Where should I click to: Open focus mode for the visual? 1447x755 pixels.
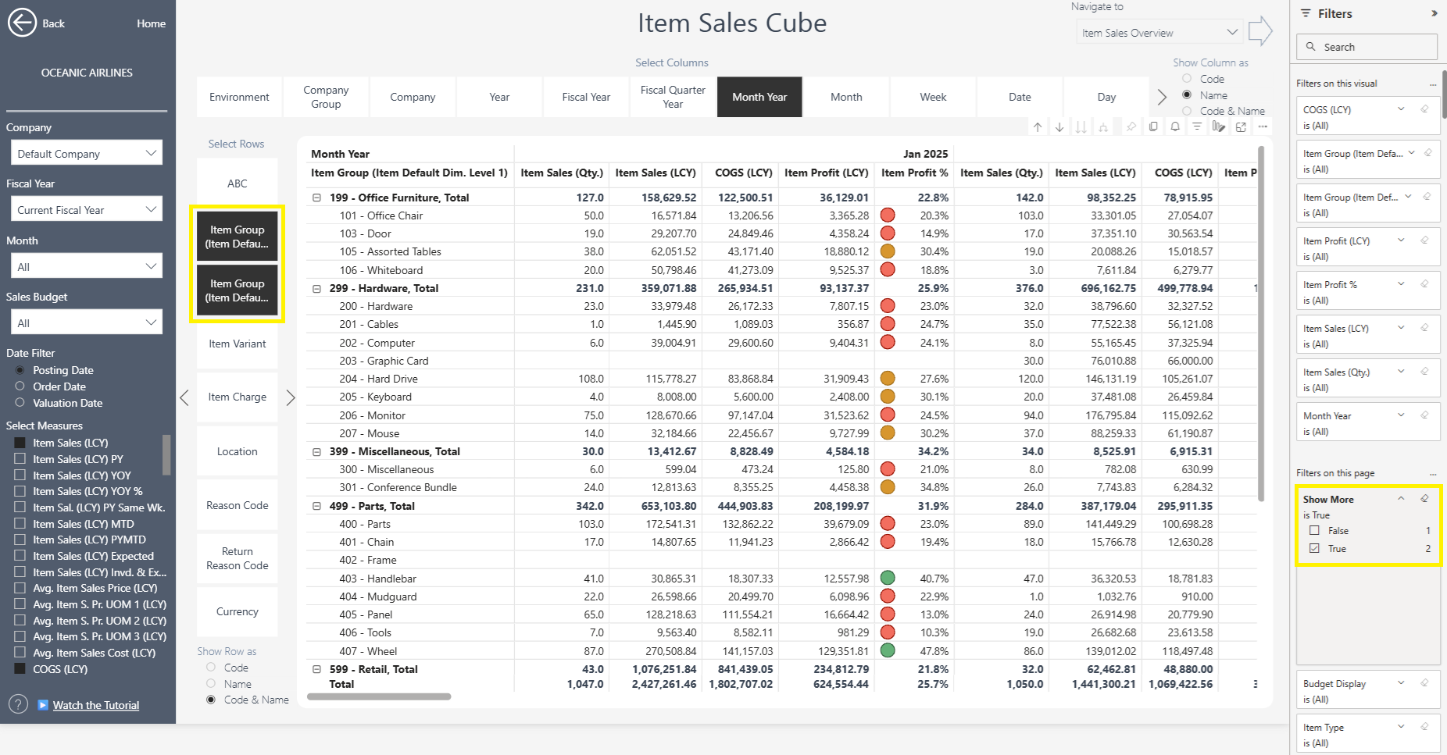tap(1241, 127)
